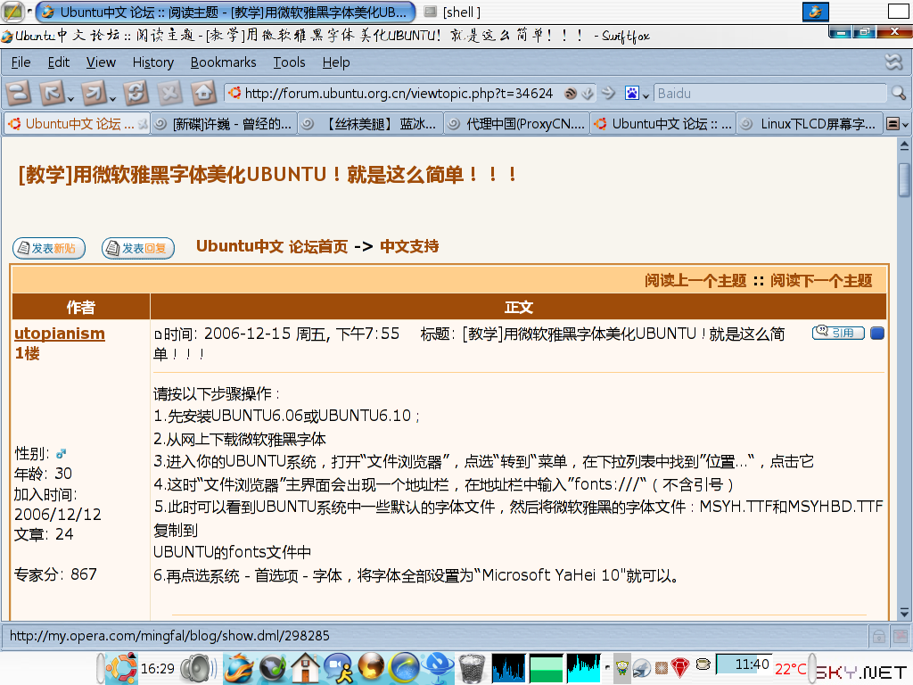
Task: Open the Help menu
Action: (x=336, y=62)
